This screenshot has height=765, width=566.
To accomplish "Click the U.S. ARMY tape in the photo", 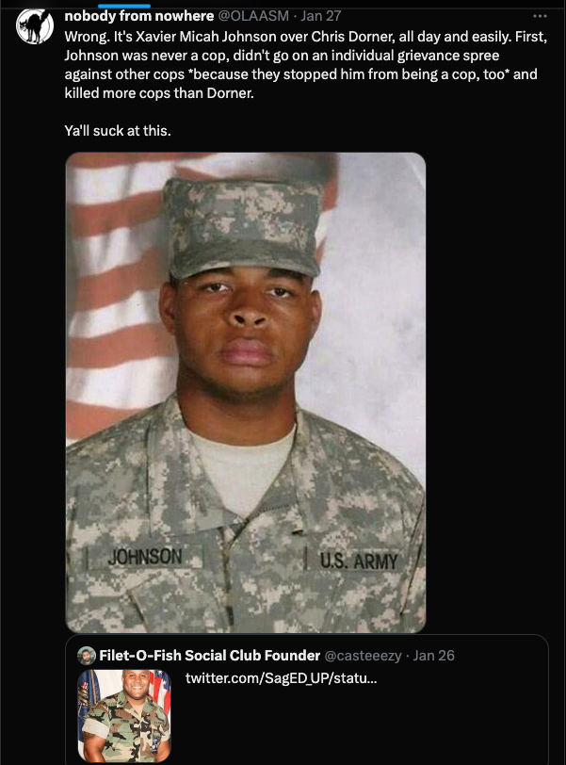I will point(357,561).
